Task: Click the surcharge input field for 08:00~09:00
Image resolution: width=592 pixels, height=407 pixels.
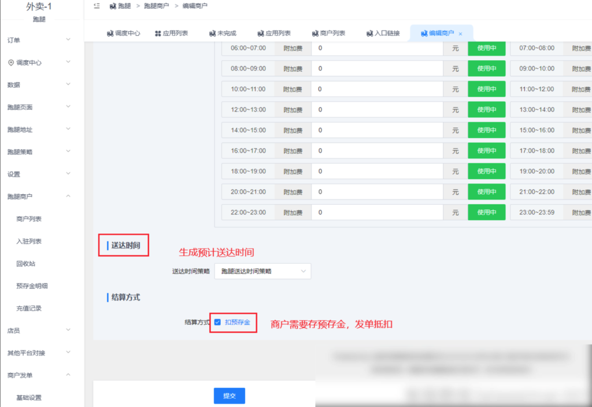Action: coord(377,68)
